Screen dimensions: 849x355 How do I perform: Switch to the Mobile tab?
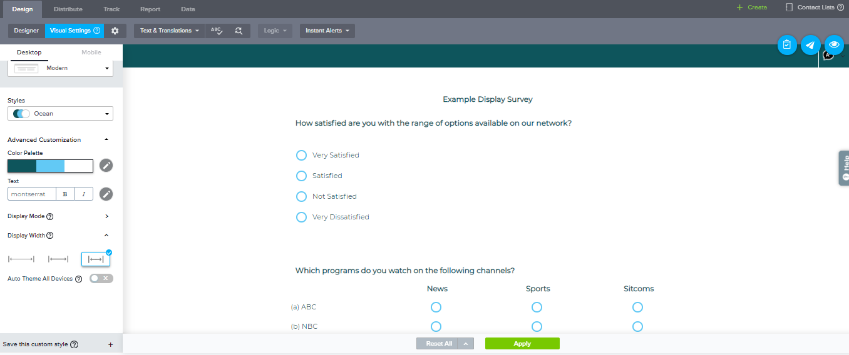(x=91, y=52)
